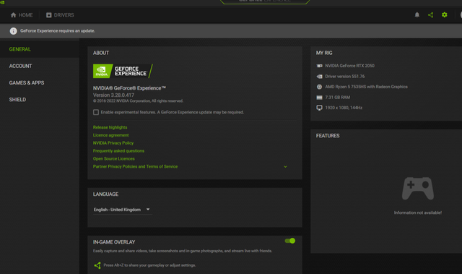Image resolution: width=462 pixels, height=274 pixels.
Task: Expand Partner Privacy Policies chevron
Action: point(285,167)
